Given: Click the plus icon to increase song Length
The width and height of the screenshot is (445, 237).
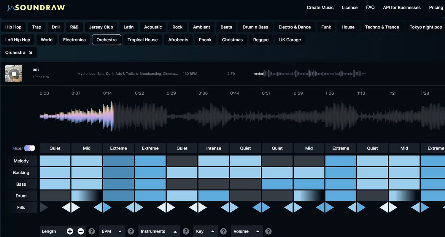Looking at the screenshot, I should (70, 231).
